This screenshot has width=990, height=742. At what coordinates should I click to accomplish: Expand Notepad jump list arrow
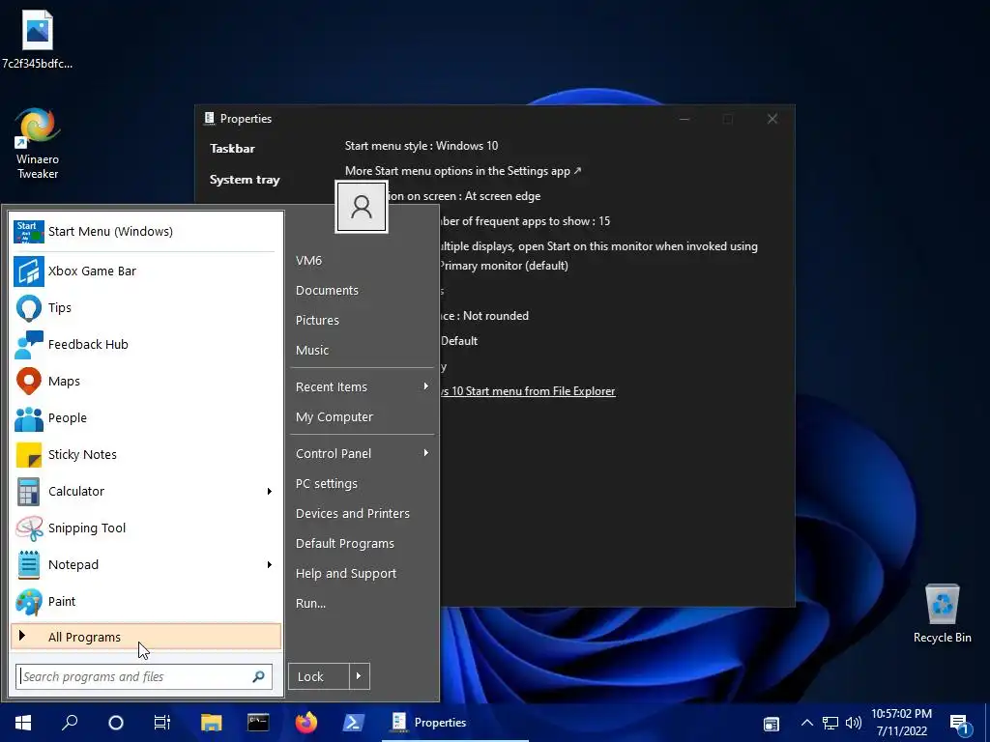[270, 564]
